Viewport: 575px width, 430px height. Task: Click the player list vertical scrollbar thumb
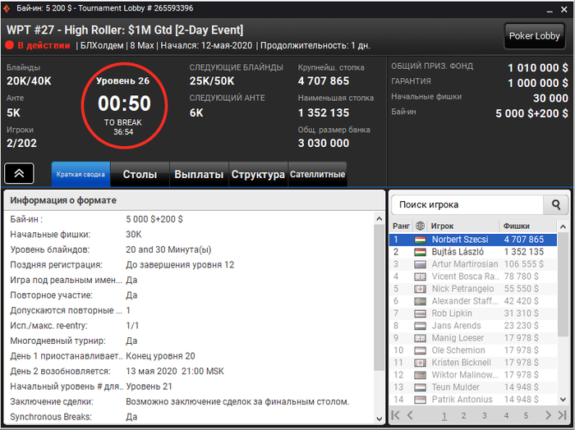[x=563, y=284]
